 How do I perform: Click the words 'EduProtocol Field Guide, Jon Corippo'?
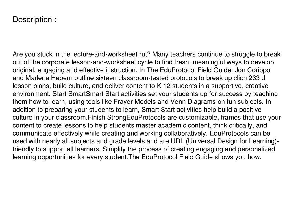coord(215,70)
